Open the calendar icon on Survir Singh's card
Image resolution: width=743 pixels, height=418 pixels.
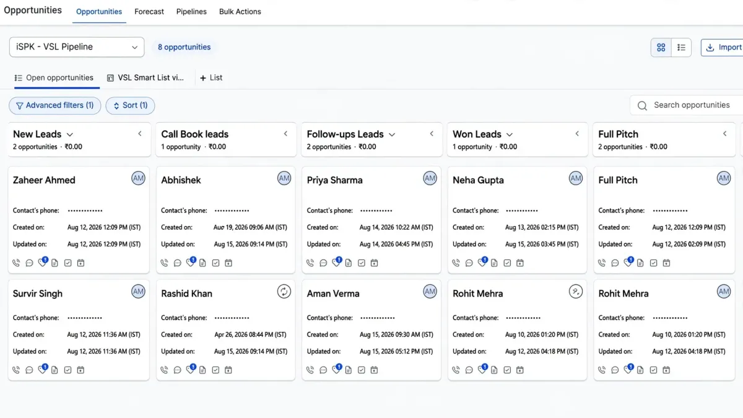[80, 370]
